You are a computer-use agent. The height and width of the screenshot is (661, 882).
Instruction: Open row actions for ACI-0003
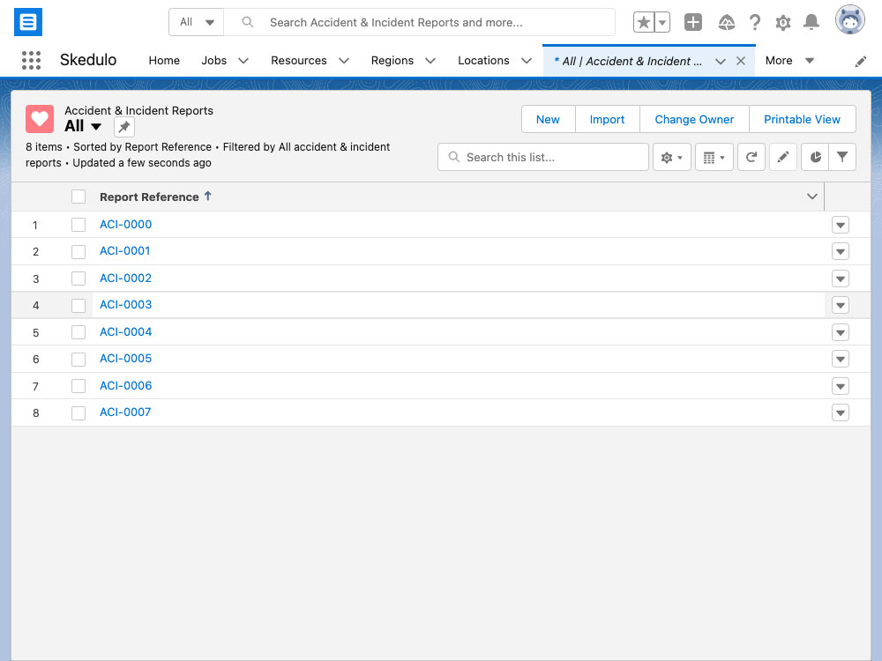click(x=841, y=305)
